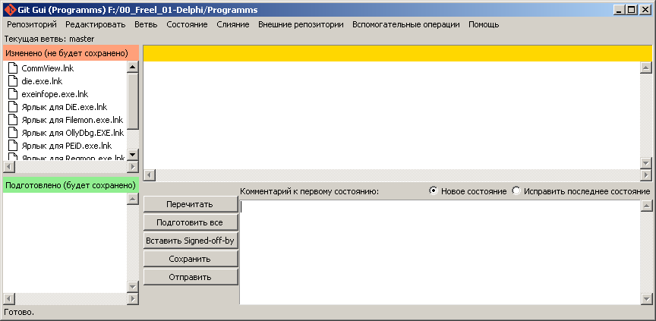Click the unstaged files vertical scrollbar thumb
Viewport: 656px width, 321px height.
click(x=133, y=101)
